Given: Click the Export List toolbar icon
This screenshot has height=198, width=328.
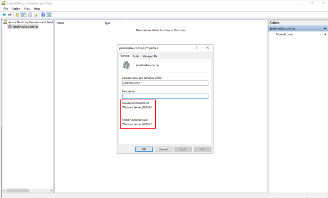Looking at the screenshot, I should (36, 15).
